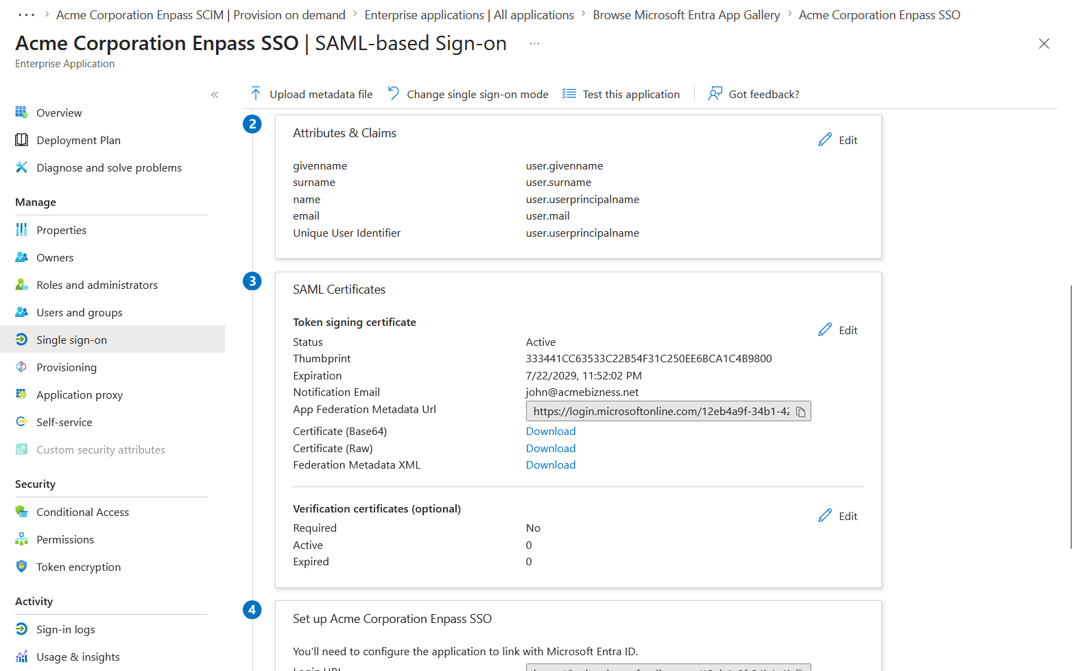
Task: Select the certificate thumbprint value
Action: 649,358
